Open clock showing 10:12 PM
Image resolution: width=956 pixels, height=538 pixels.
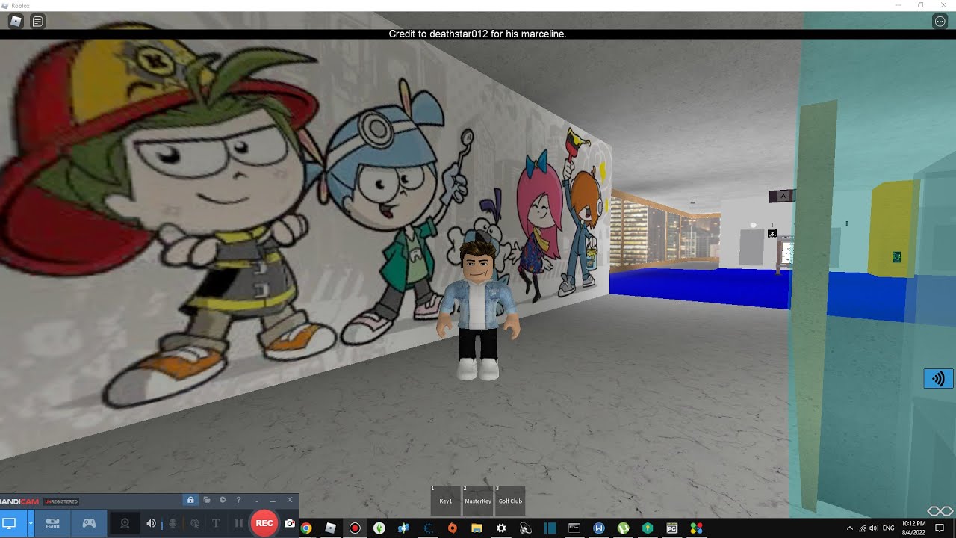click(913, 528)
